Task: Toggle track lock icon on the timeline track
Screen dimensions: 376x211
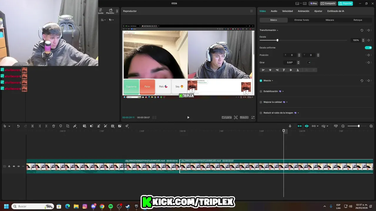Action: click(9, 166)
